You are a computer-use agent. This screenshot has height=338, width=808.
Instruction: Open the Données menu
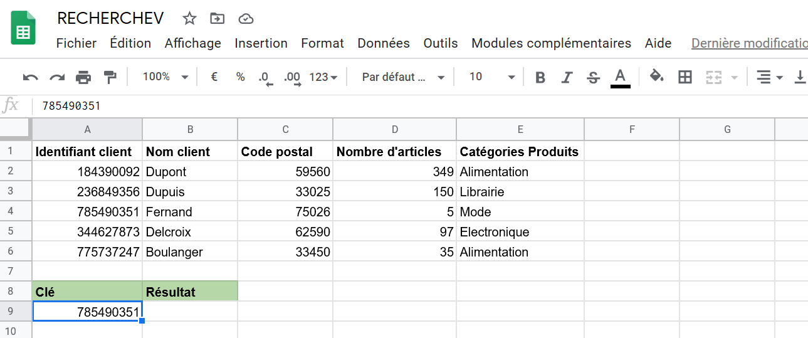384,43
